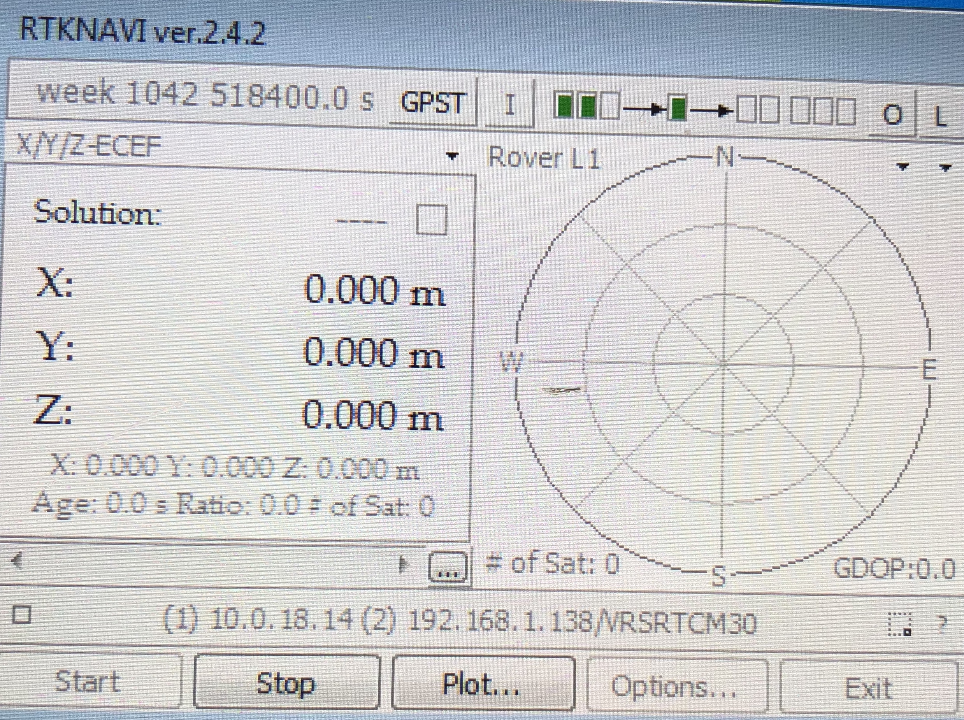The height and width of the screenshot is (720, 964).
Task: Open the rightmost plot panel dropdown arrow
Action: 946,168
